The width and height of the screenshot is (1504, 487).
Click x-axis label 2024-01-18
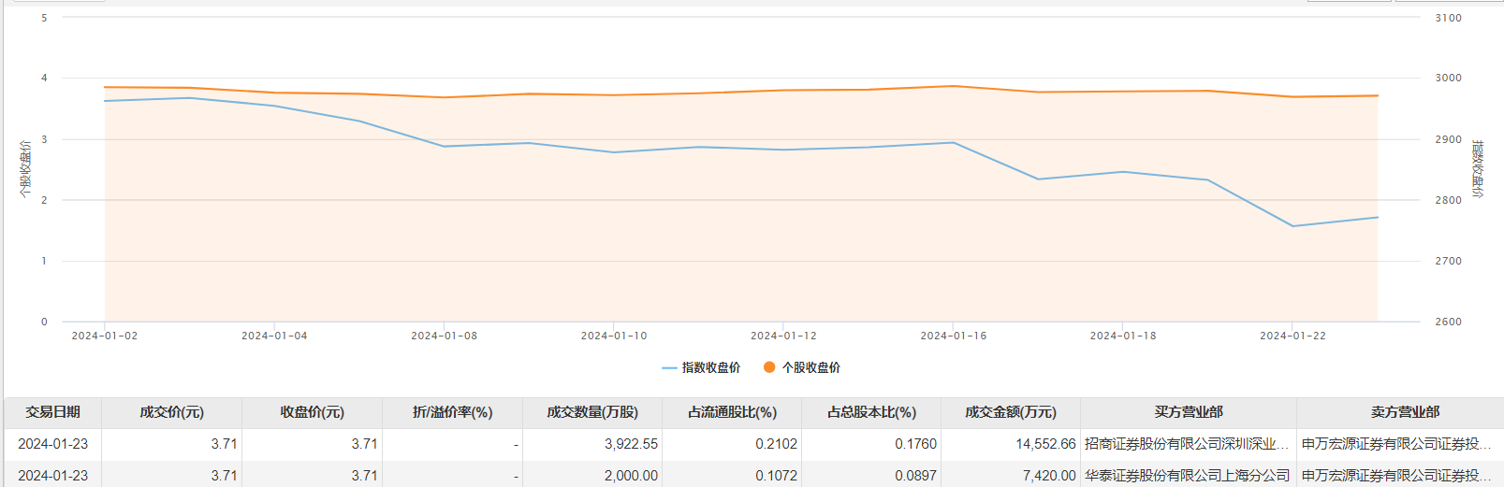1123,336
